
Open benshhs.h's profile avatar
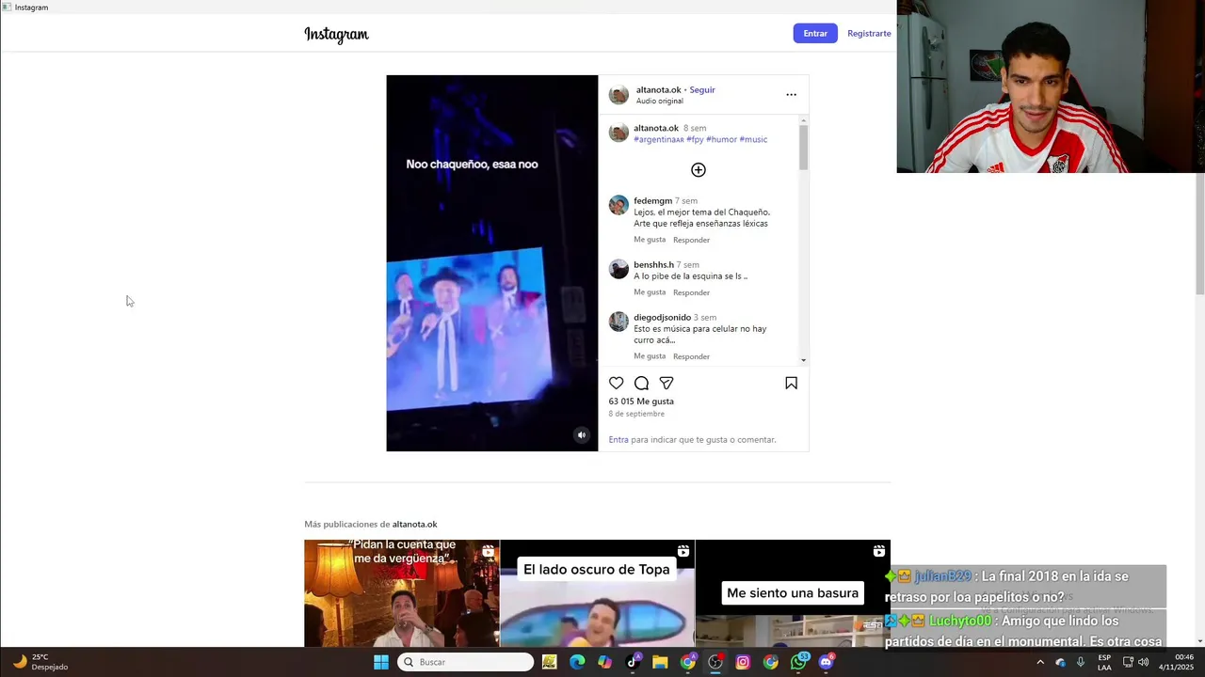(619, 270)
